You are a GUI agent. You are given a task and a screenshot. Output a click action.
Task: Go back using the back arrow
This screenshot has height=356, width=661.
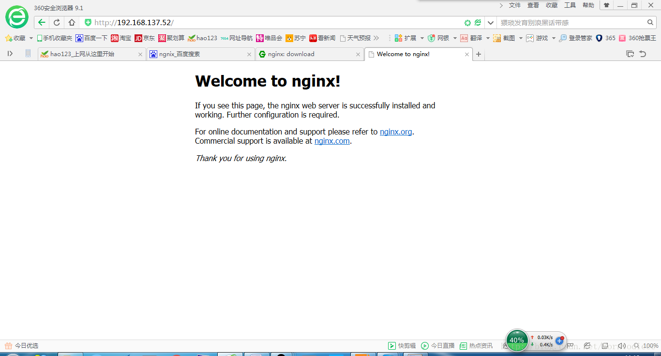42,22
